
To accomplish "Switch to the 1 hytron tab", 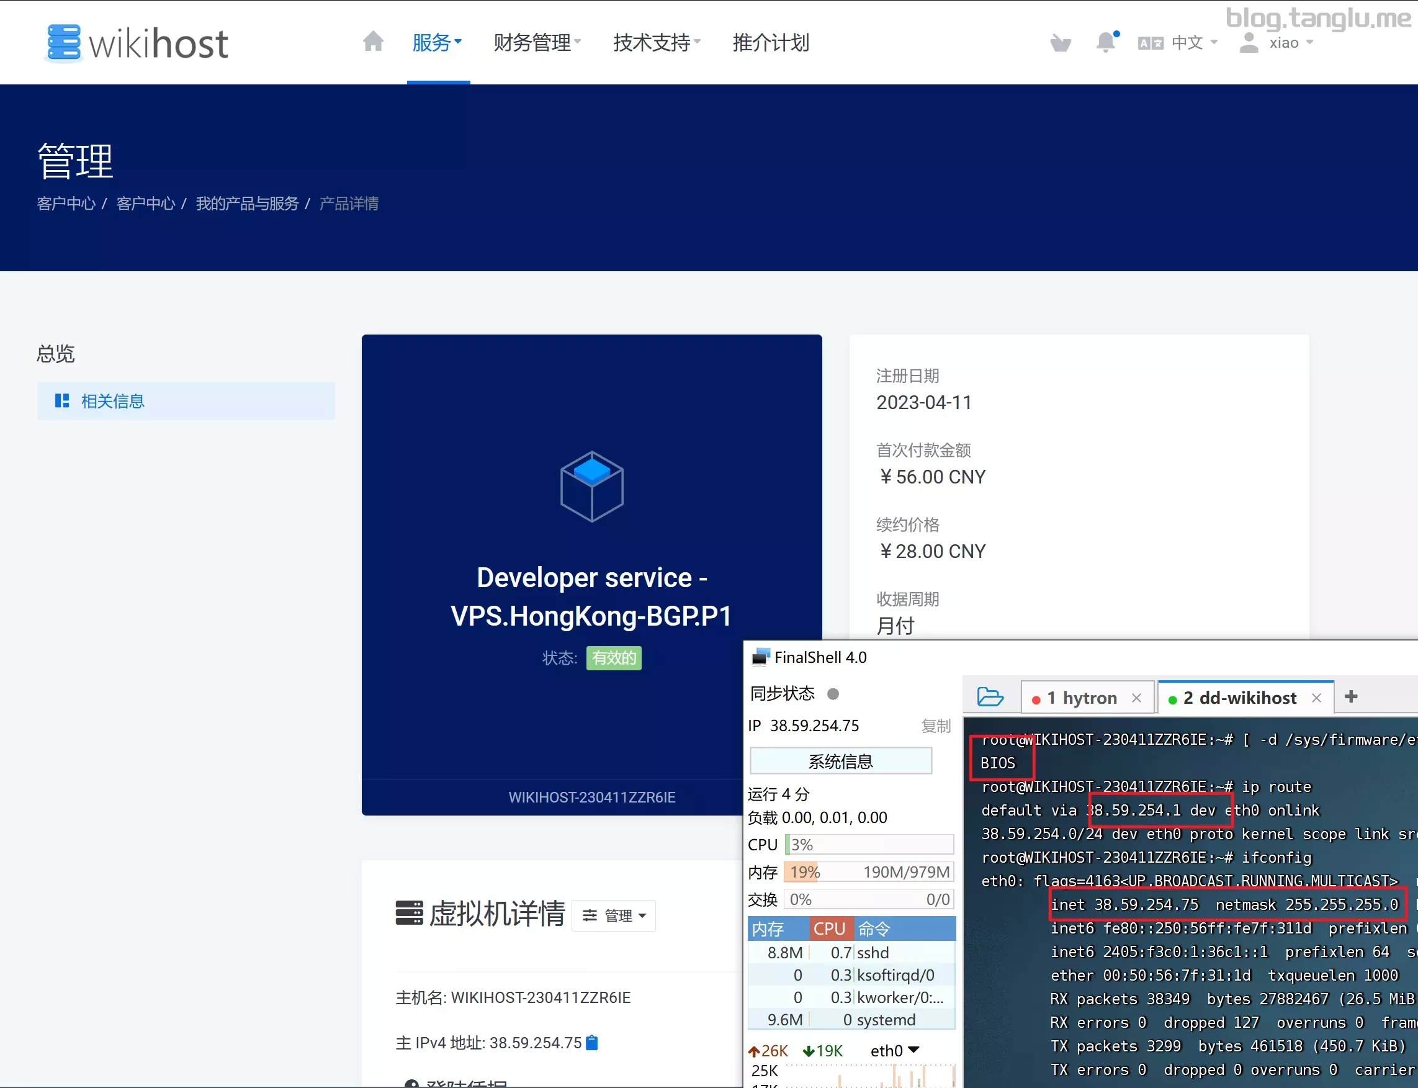I will [x=1082, y=698].
